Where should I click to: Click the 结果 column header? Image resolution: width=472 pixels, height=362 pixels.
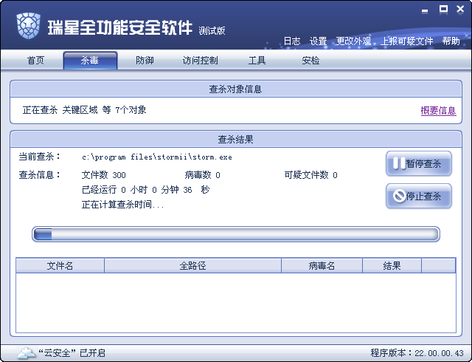point(392,265)
